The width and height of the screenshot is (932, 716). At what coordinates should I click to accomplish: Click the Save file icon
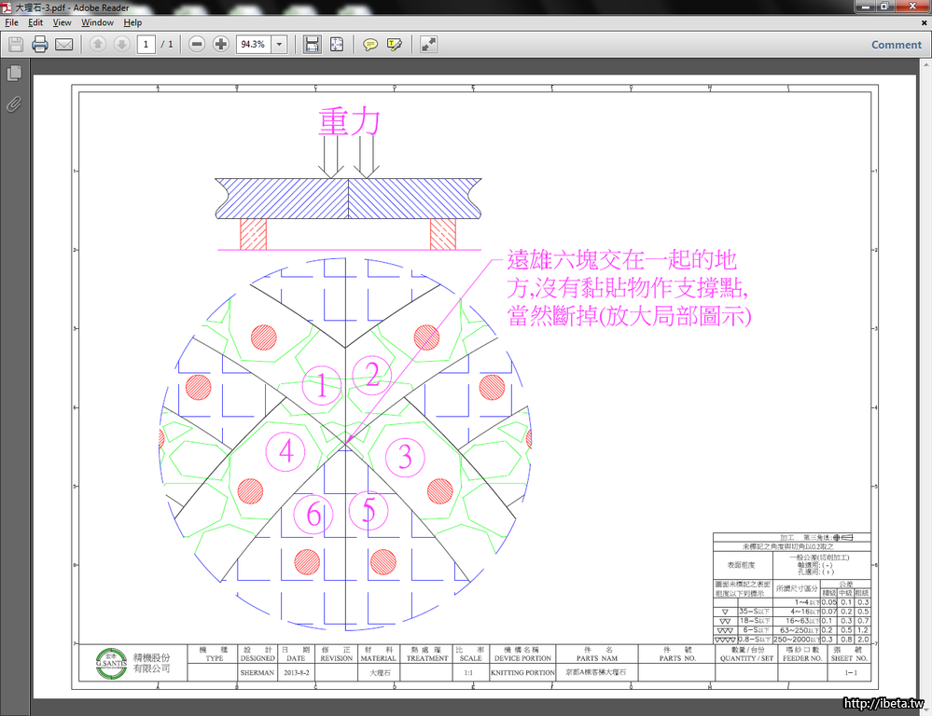pyautogui.click(x=16, y=44)
